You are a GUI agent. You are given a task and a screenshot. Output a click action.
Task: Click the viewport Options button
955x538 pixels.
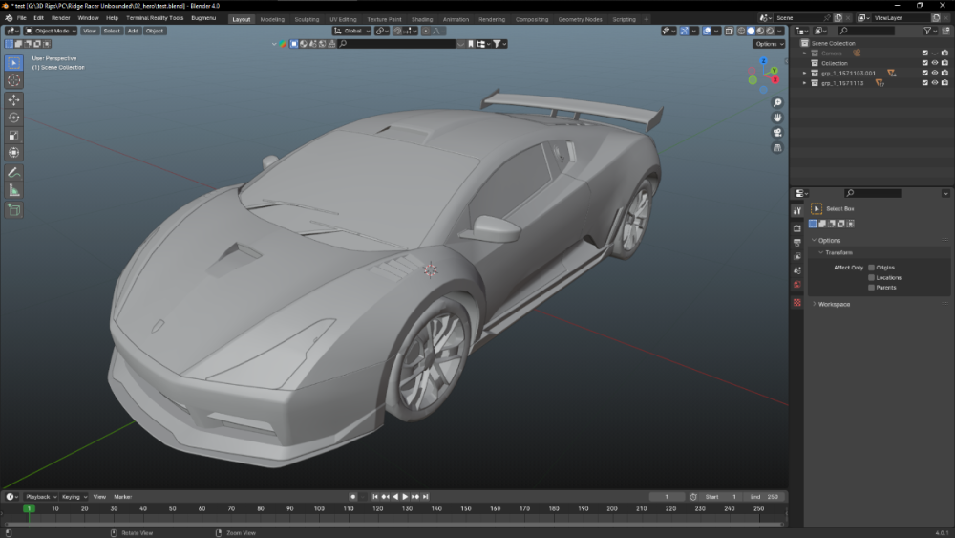769,44
